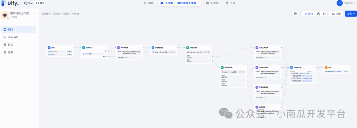
Task: Click the output variable row in 结束 node
Action: click(x=337, y=71)
